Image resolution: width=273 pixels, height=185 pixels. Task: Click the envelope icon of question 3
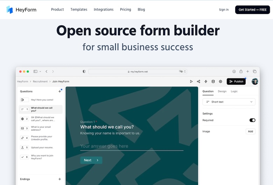click(x=22, y=128)
